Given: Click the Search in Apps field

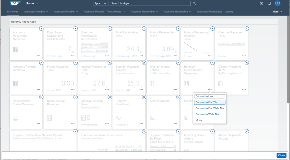Looking at the screenshot, I should tap(150, 3).
